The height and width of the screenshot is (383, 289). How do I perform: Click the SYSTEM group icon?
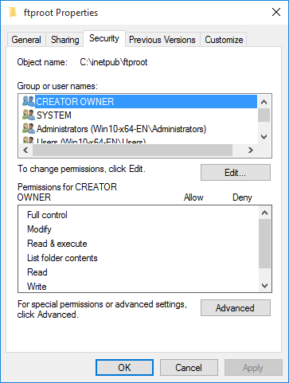[29, 115]
